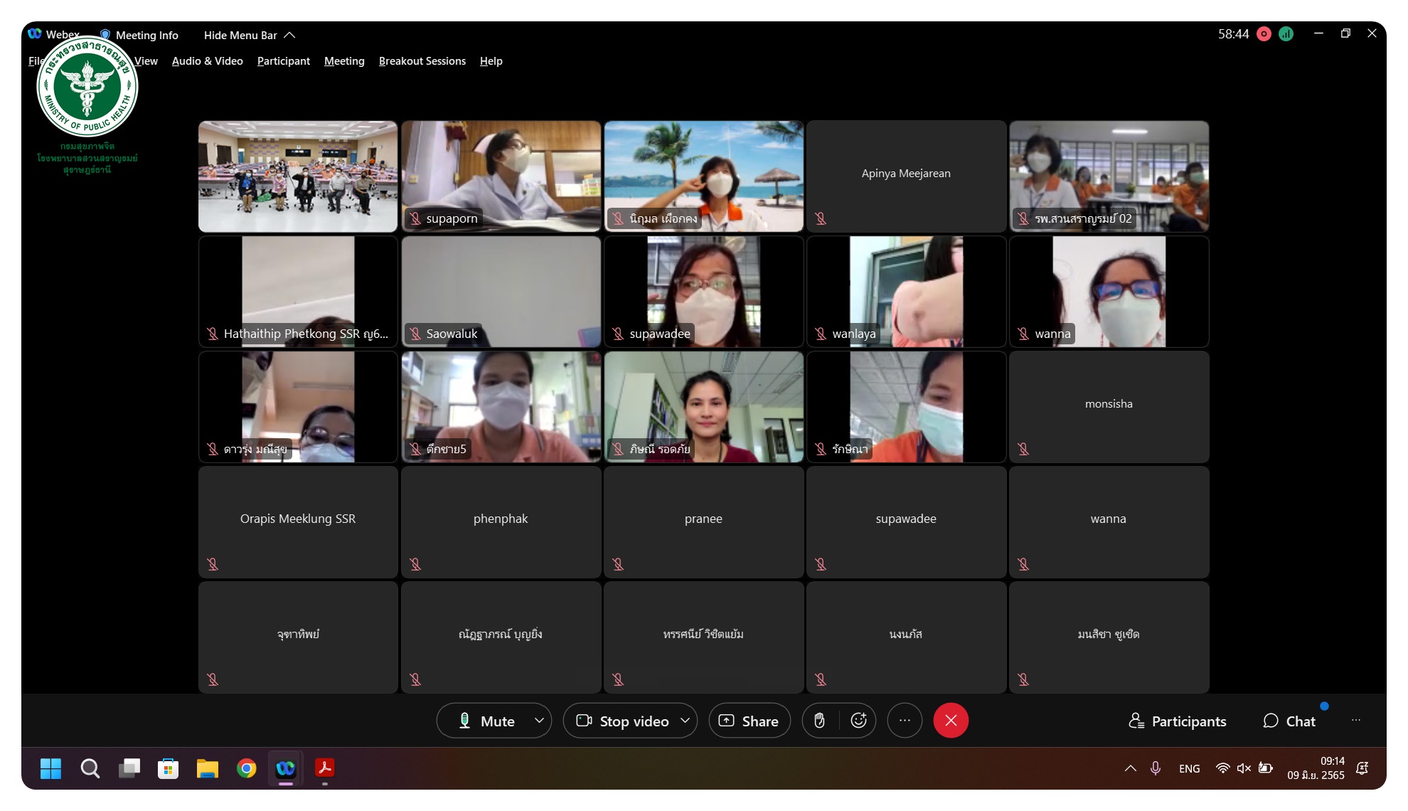
Task: Select the conference room video tile
Action: (298, 176)
